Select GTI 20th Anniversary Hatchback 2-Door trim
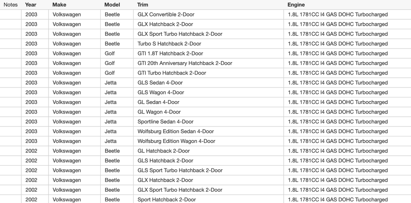 coord(185,63)
